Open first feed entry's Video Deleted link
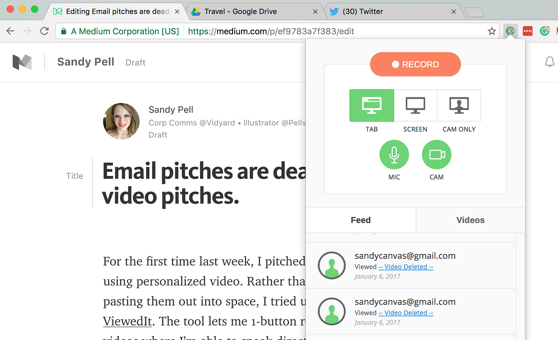Image resolution: width=558 pixels, height=340 pixels. (406, 267)
